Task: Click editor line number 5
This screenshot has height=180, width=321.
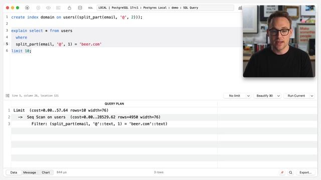Action: coord(7,44)
